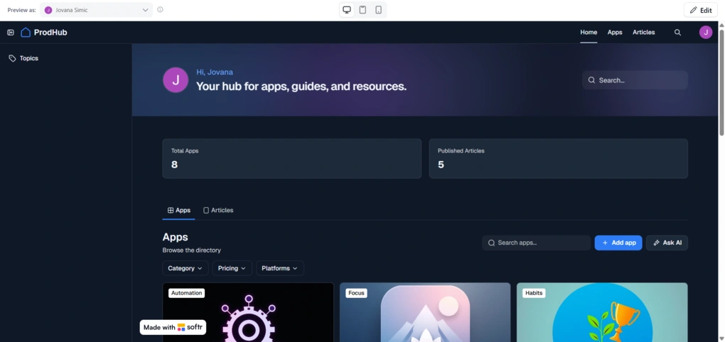
Task: Open Topics in the sidebar
Action: pyautogui.click(x=28, y=58)
